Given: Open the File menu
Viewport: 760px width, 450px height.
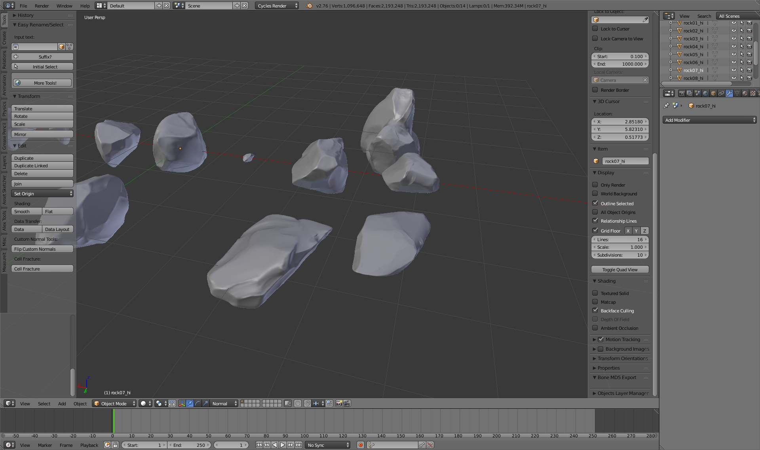Looking at the screenshot, I should [x=23, y=6].
